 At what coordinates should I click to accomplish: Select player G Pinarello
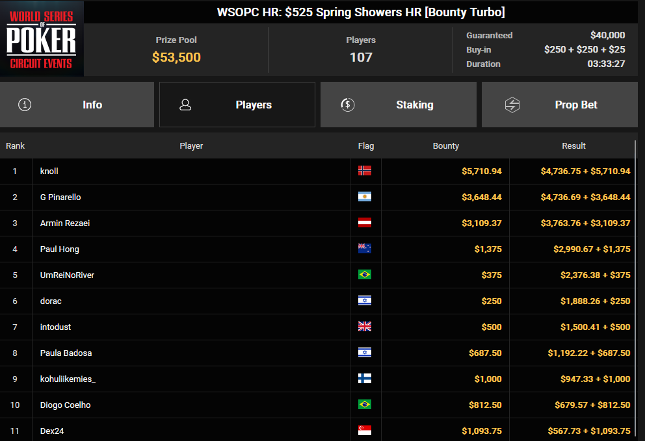coord(60,197)
